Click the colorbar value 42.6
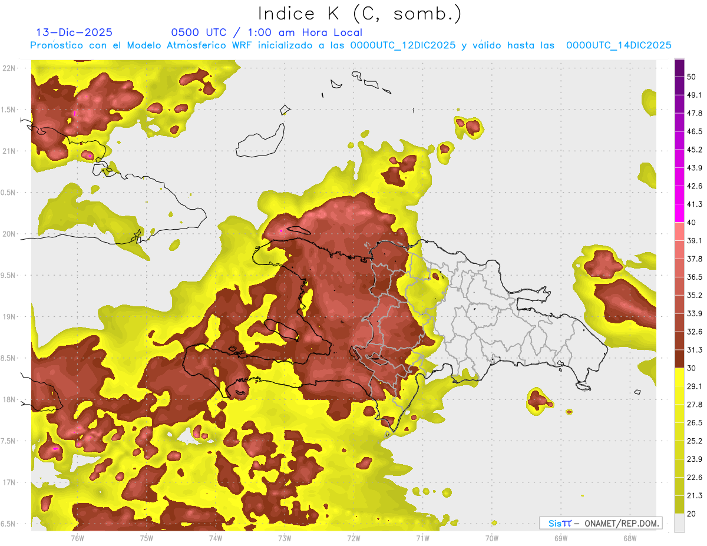707x546 pixels. pyautogui.click(x=695, y=186)
